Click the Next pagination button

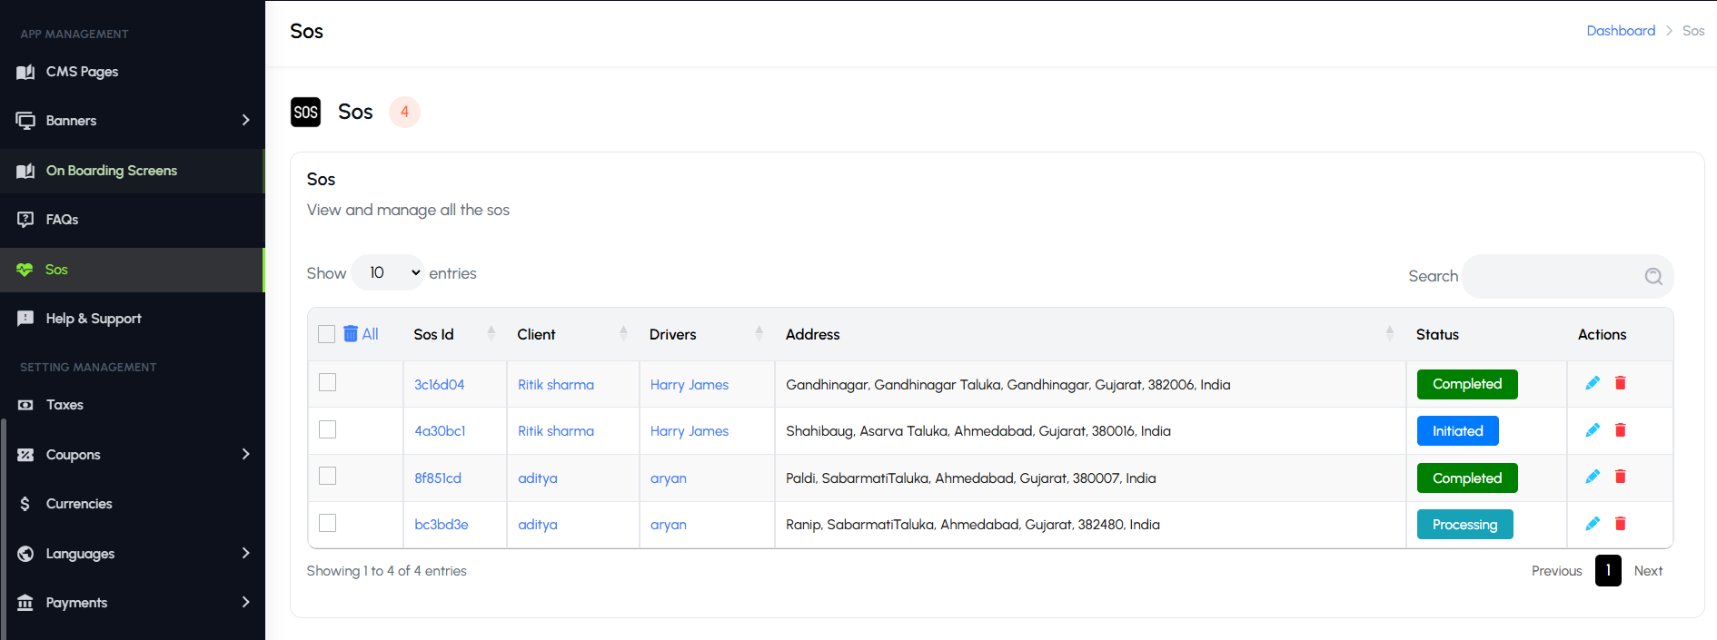click(x=1647, y=571)
